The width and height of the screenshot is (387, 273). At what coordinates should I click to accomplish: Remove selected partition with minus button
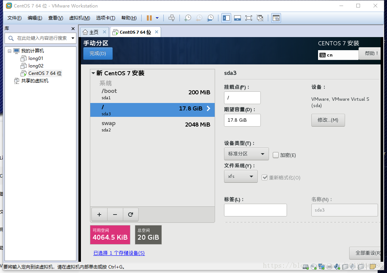pyautogui.click(x=115, y=215)
